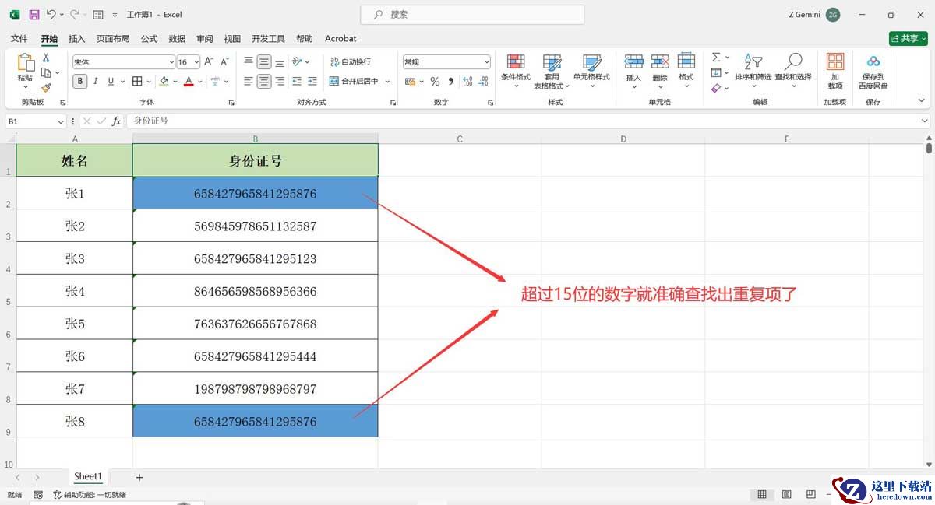Toggle Italic formatting button

(96, 81)
